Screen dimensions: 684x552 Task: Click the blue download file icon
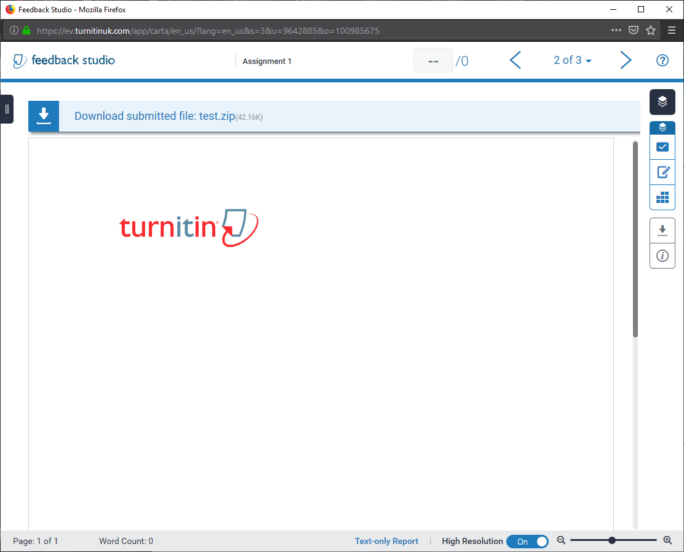pyautogui.click(x=44, y=116)
